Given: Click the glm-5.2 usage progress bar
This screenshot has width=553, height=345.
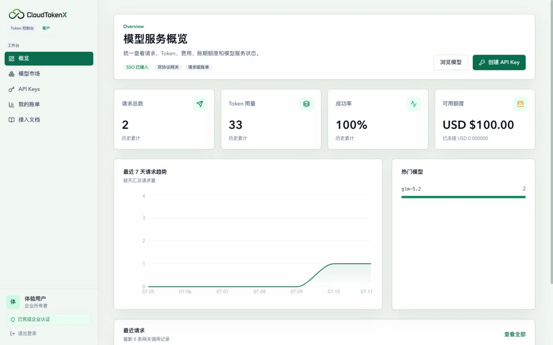Looking at the screenshot, I should tap(464, 197).
